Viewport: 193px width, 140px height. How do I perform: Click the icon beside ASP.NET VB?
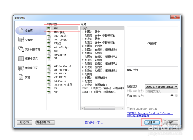[x=49, y=77]
